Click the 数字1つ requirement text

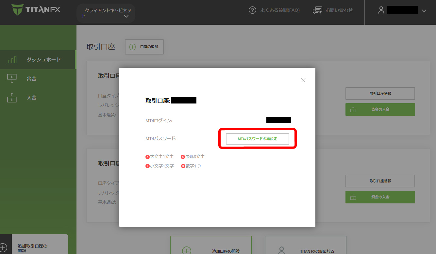(193, 166)
